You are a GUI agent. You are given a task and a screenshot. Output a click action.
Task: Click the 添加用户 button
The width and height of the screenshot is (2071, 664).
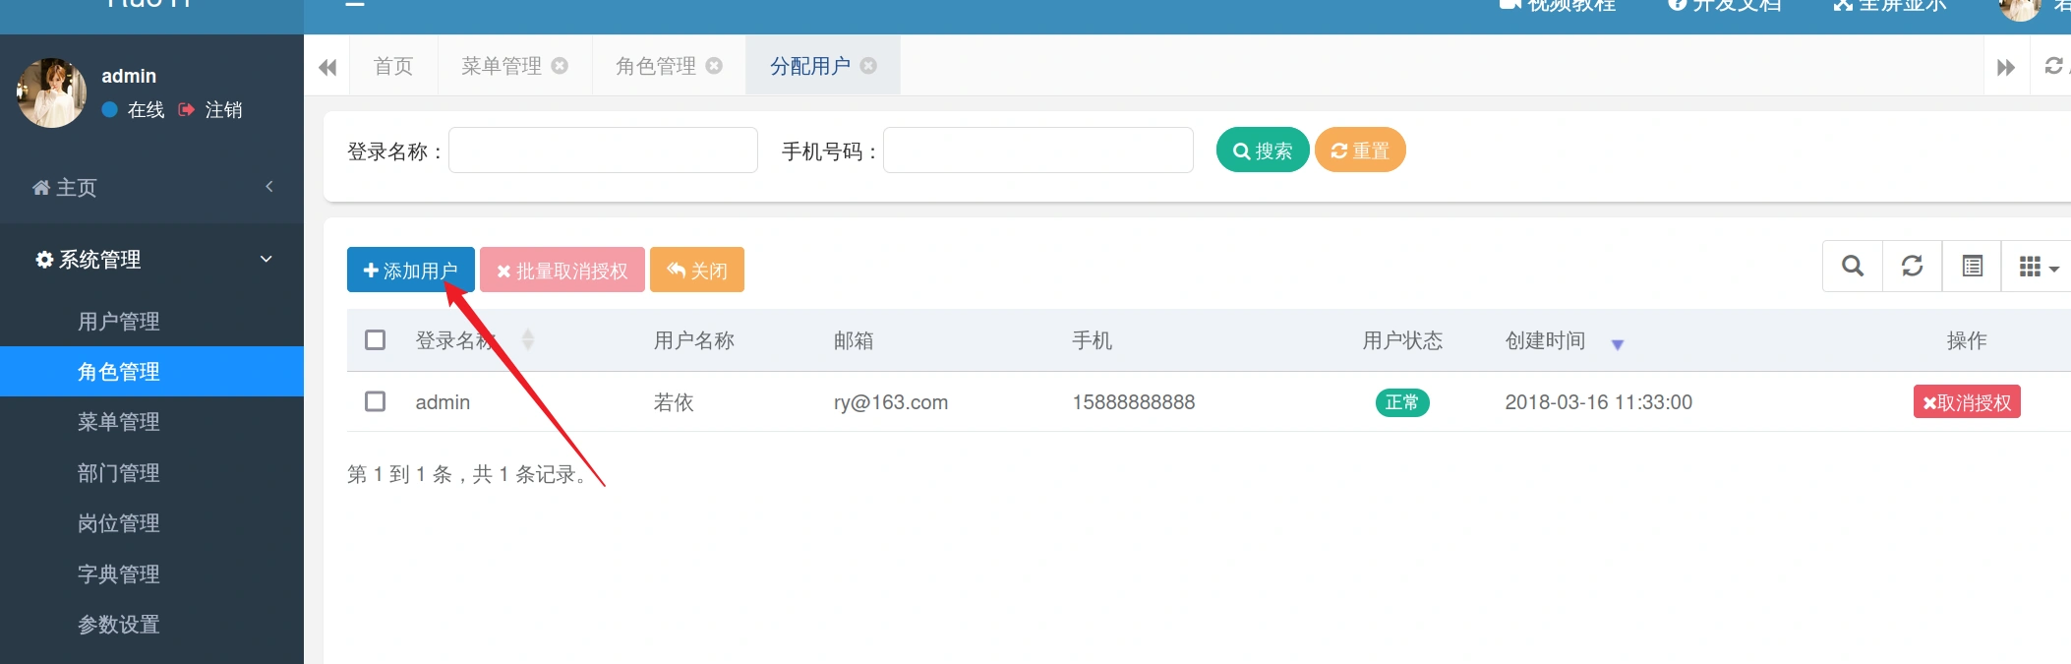pos(410,271)
